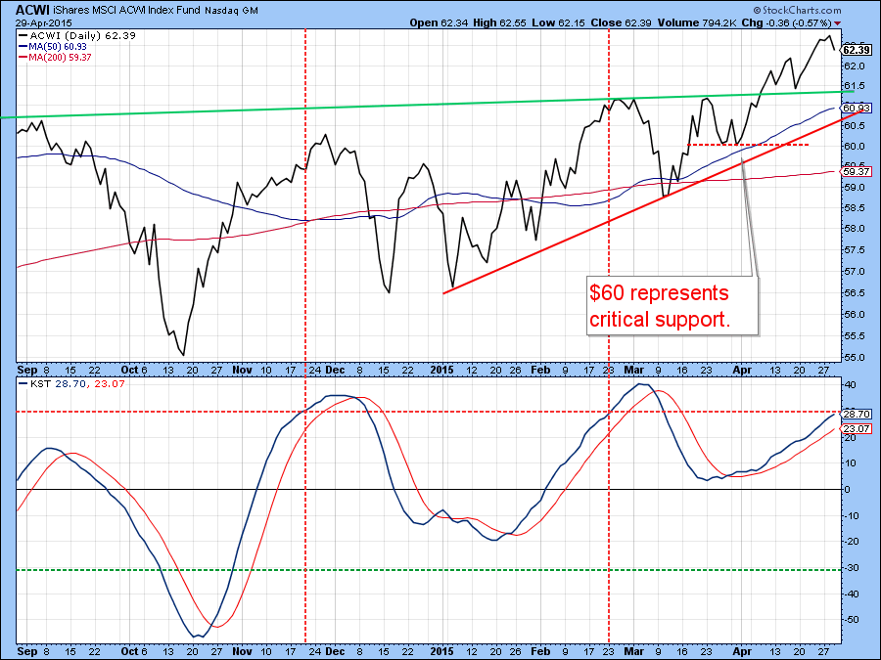Screen dimensions: 881x660
Task: Click the green resistance trendline on price chart
Action: click(x=427, y=105)
